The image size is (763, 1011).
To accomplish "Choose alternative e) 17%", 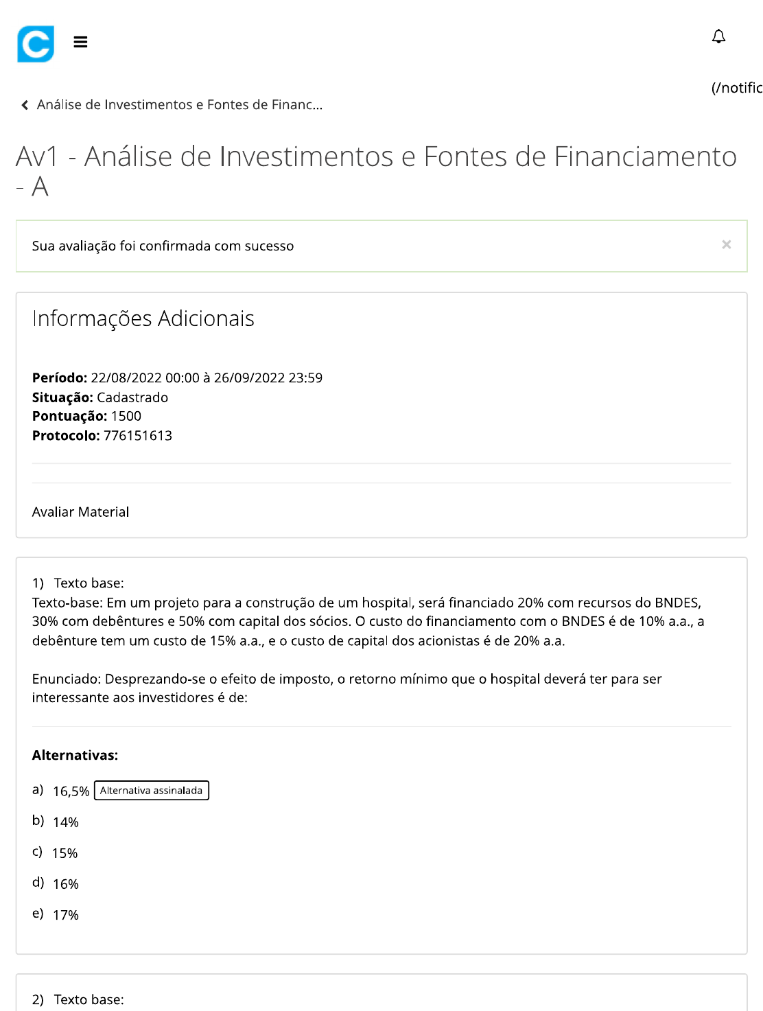I will coord(66,915).
